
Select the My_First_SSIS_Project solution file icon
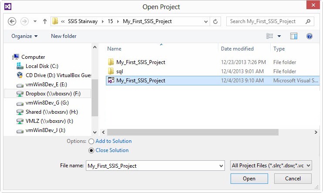(111, 81)
